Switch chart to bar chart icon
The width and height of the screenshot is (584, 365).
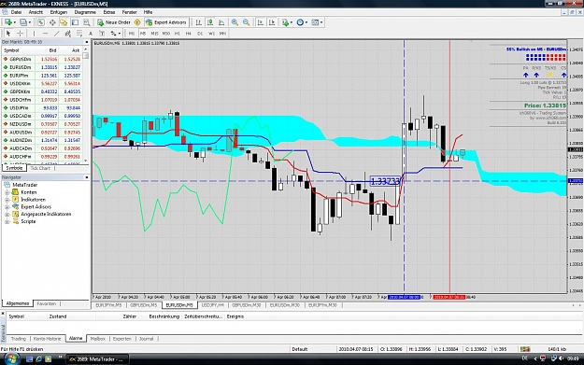coord(199,22)
